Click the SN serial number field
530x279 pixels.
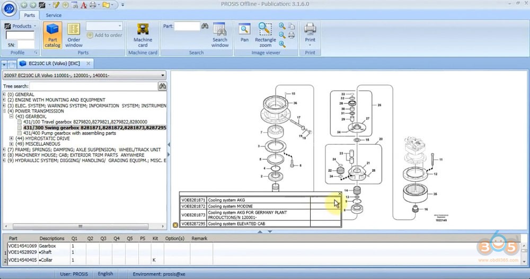(x=25, y=45)
